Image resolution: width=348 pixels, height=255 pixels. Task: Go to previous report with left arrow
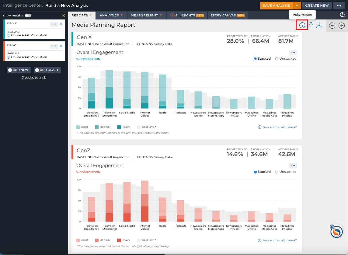tap(332, 26)
